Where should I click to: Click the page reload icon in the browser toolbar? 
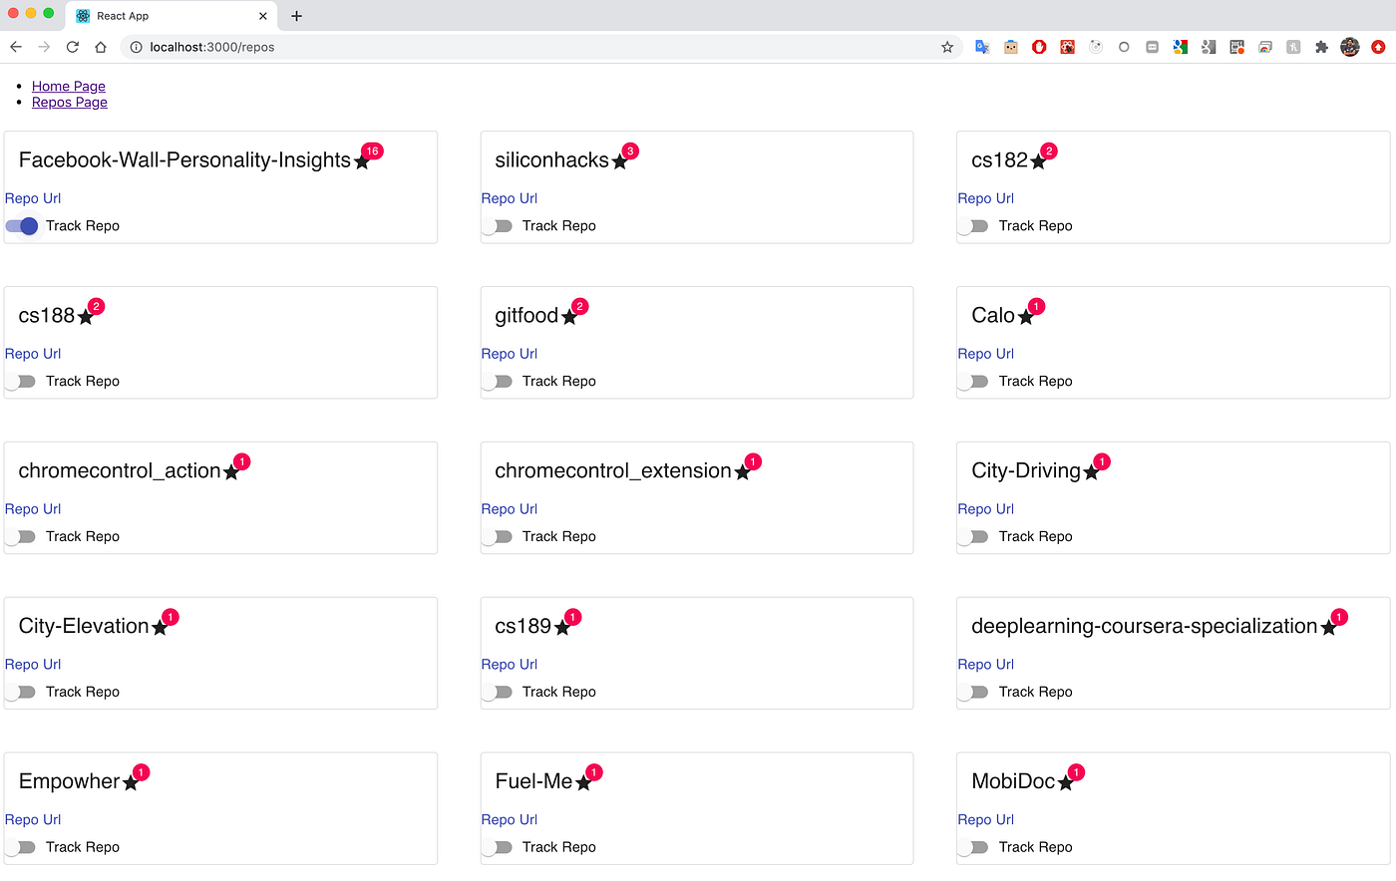point(72,46)
